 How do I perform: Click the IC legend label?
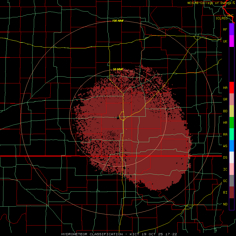[x=225, y=169]
